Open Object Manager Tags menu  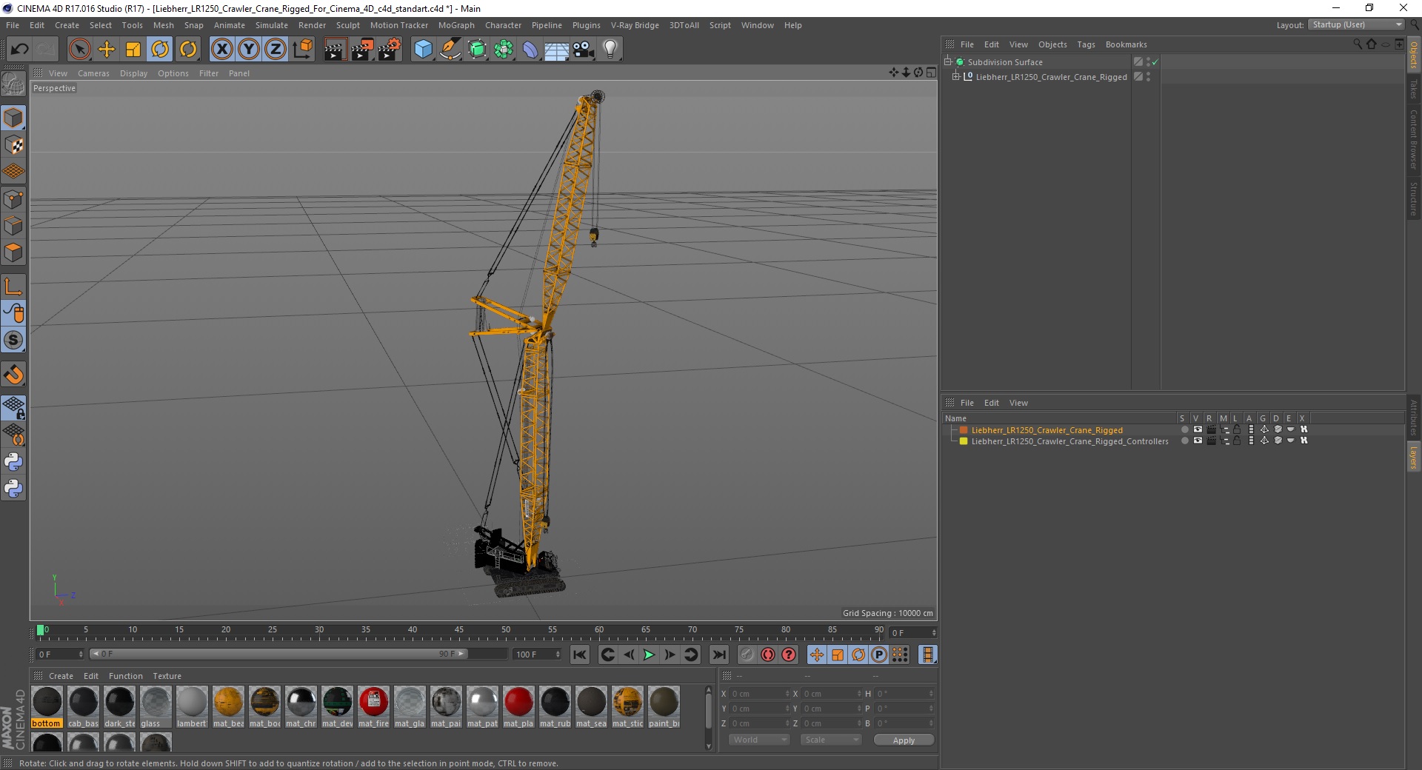(1086, 44)
